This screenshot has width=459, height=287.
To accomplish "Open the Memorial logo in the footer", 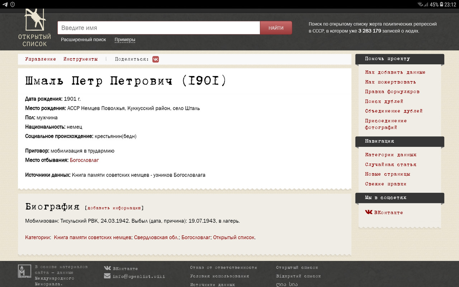I will tap(24, 272).
